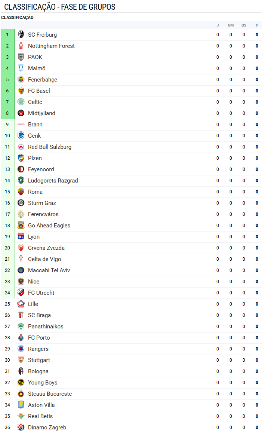This screenshot has height=432, width=262.
Task: Select the Go Ahead Eagles name
Action: pos(49,226)
